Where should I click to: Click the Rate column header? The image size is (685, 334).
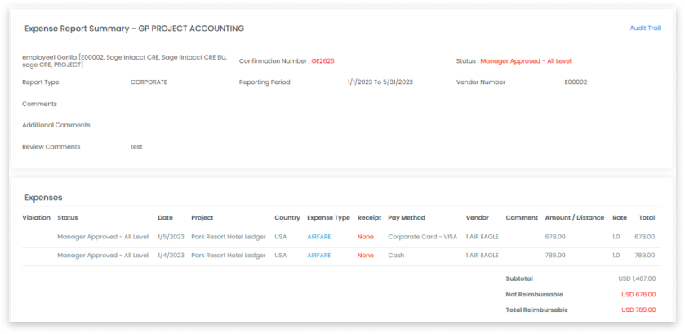[620, 218]
